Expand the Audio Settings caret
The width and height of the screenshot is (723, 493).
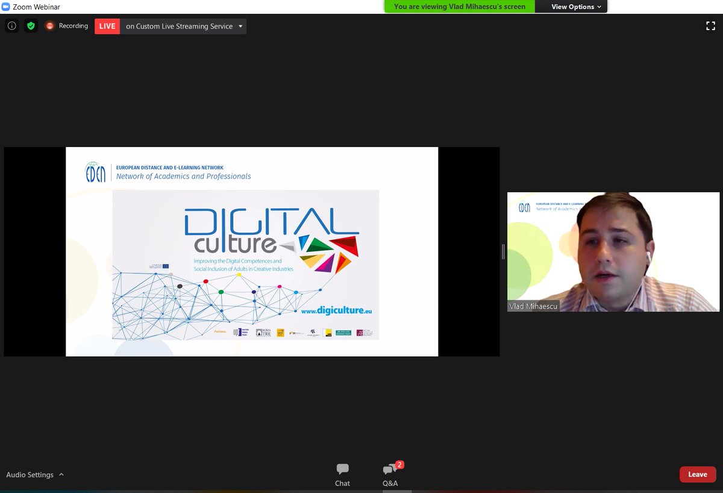(x=61, y=475)
